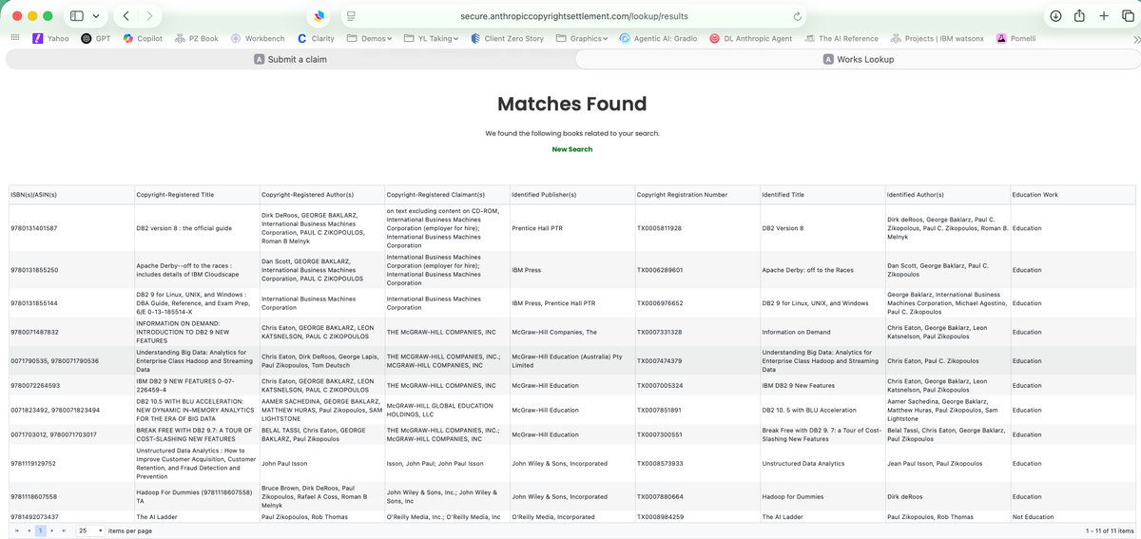This screenshot has height=539, width=1141.
Task: Reload the page with the refresh icon
Action: pos(797,16)
